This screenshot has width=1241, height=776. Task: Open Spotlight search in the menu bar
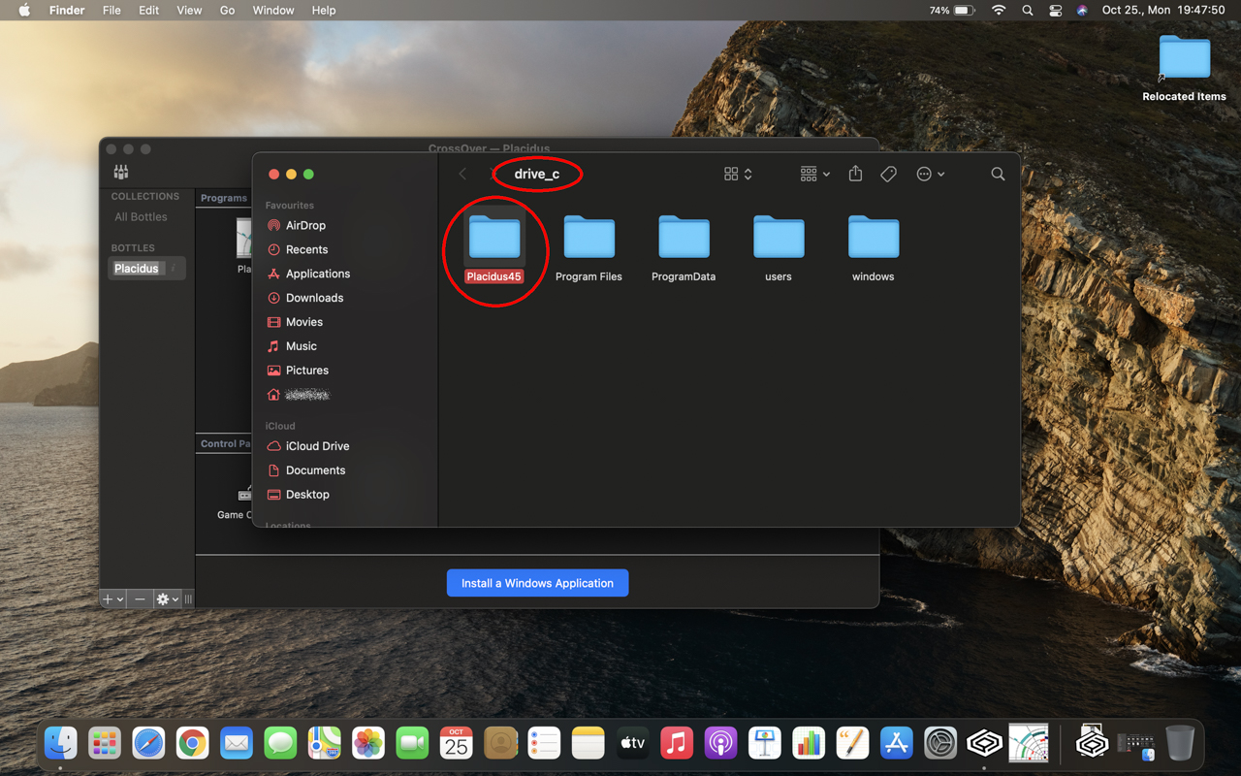(1028, 10)
